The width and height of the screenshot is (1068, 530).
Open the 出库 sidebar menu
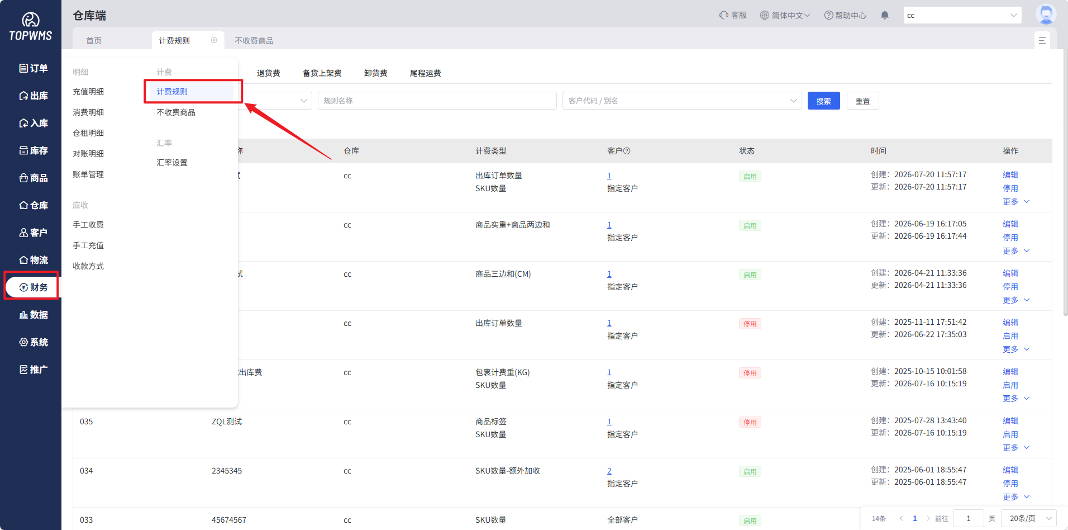(x=34, y=96)
